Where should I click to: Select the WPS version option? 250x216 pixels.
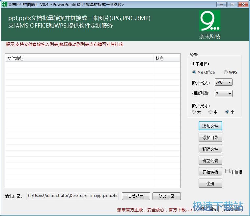[231, 72]
